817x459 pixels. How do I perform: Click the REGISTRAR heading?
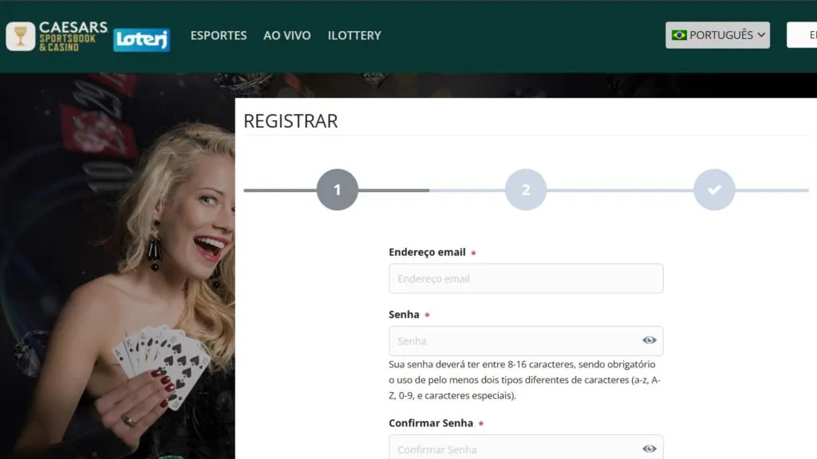pyautogui.click(x=290, y=121)
